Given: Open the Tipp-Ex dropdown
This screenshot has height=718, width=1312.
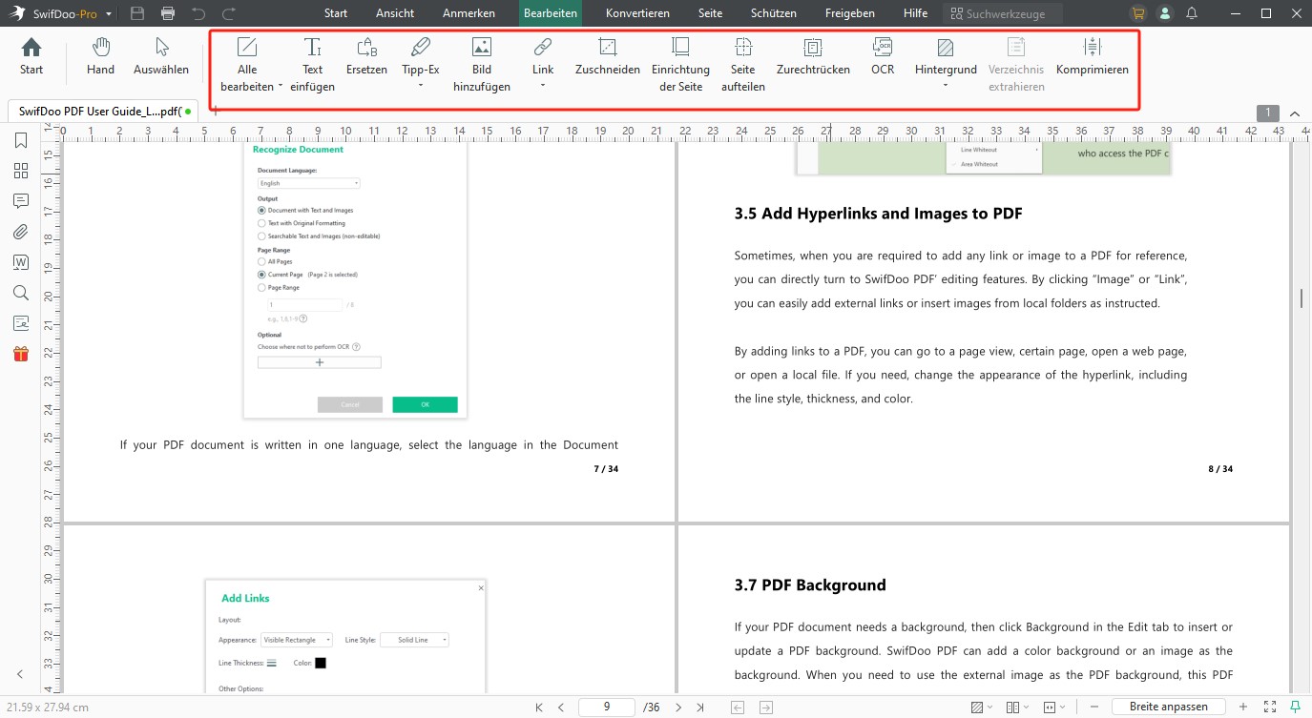Looking at the screenshot, I should pyautogui.click(x=421, y=86).
